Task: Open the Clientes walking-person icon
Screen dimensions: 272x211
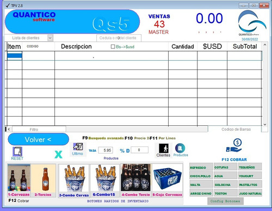Action: tap(164, 149)
